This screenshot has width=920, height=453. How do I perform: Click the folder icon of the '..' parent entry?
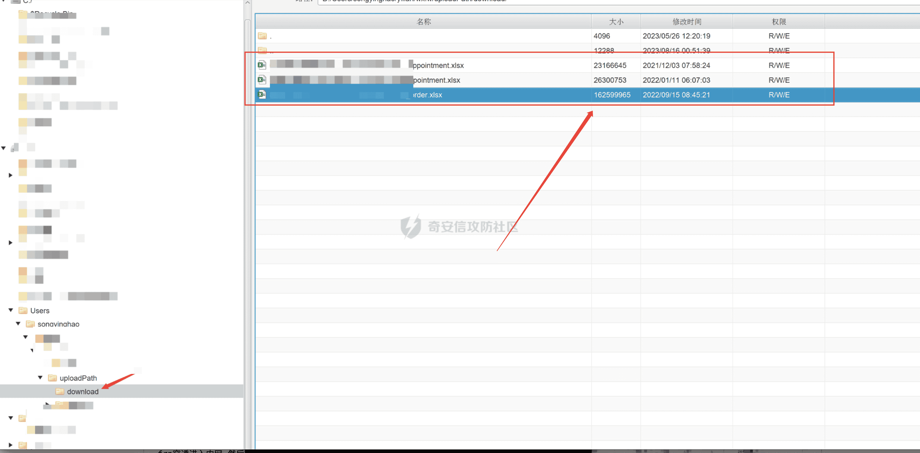tap(262, 50)
